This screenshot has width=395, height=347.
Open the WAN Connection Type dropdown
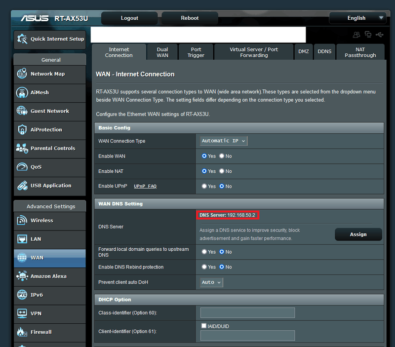click(224, 141)
